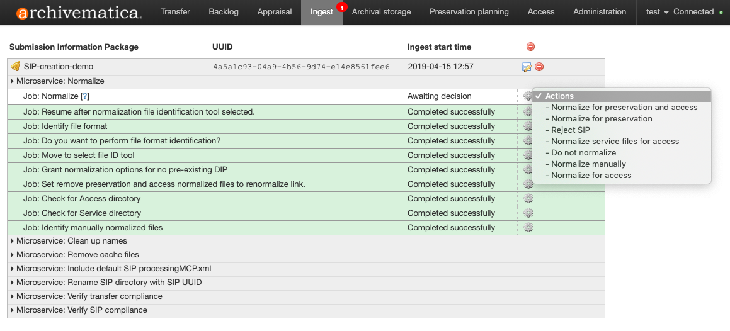Click the SIP-creation-demo metadata report icon
730x331 pixels.
coord(527,67)
